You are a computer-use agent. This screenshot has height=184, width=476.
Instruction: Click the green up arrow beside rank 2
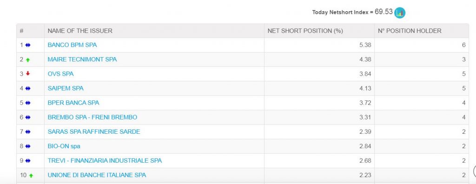(x=28, y=60)
